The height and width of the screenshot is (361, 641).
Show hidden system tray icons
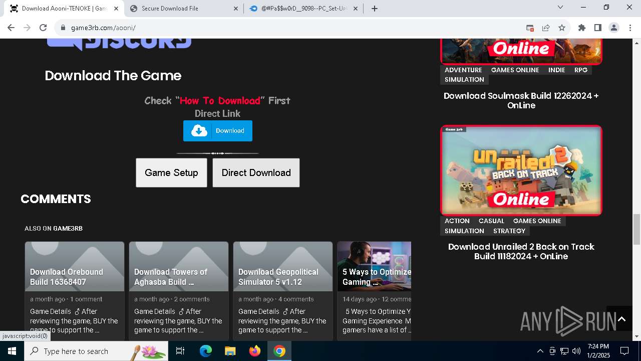[x=540, y=351]
